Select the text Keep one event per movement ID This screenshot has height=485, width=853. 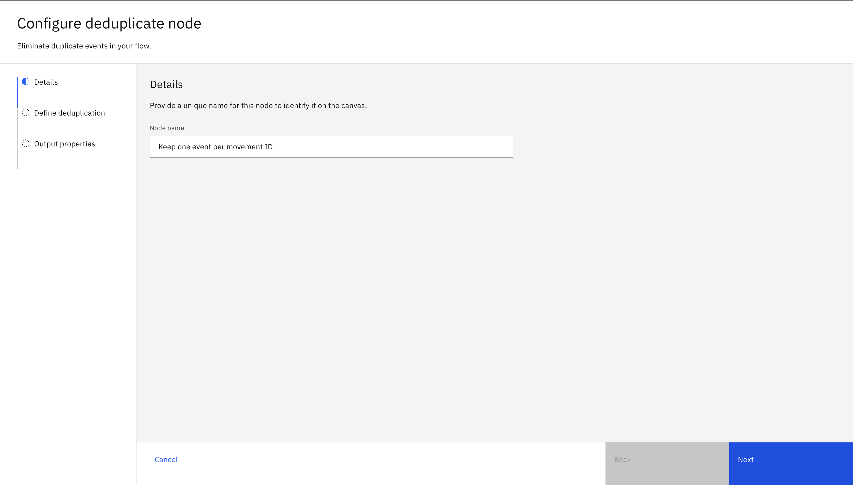215,147
